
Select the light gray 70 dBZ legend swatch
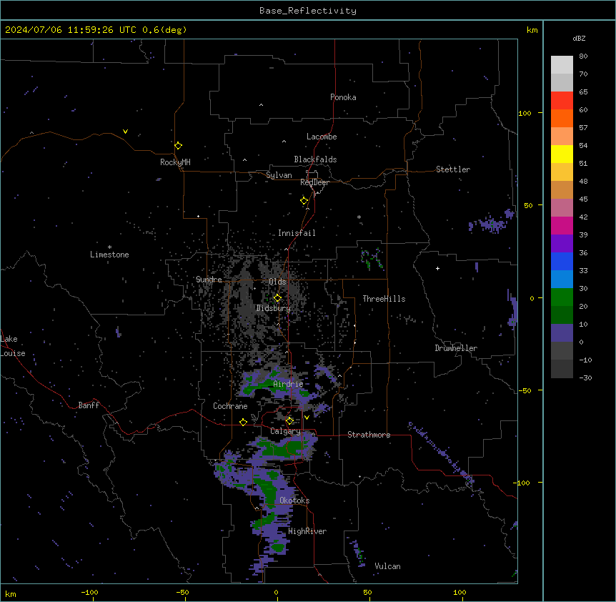(562, 64)
